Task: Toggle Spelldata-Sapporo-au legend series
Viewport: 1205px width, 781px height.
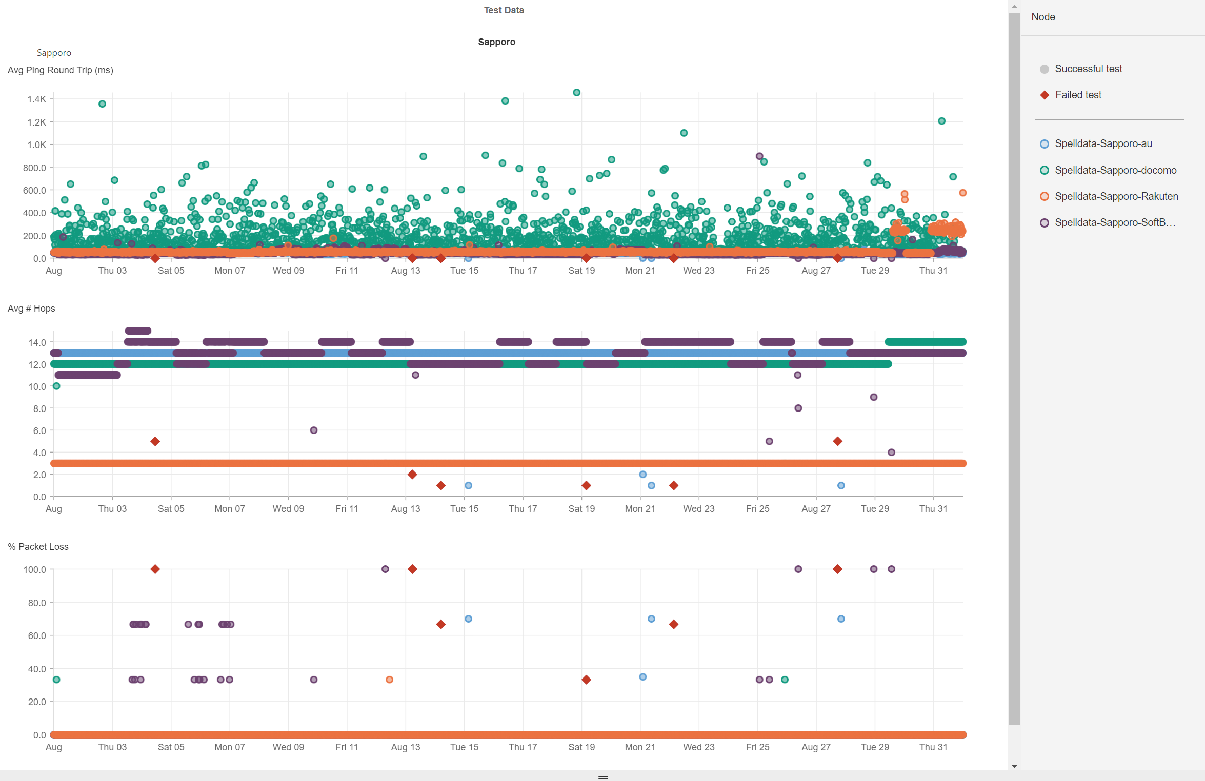Action: click(1102, 144)
